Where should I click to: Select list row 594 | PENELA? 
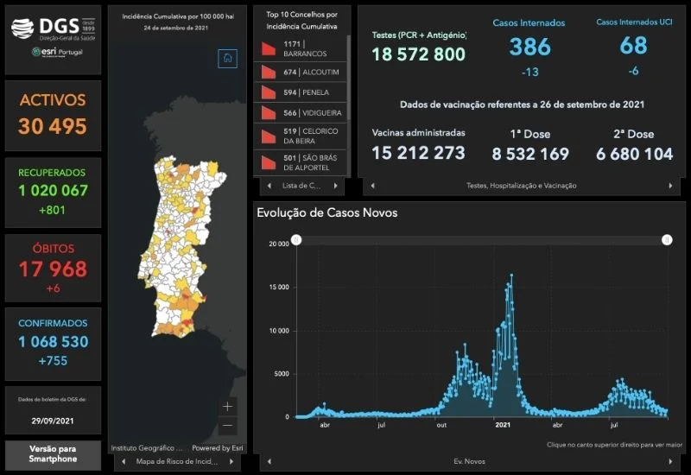[300, 92]
